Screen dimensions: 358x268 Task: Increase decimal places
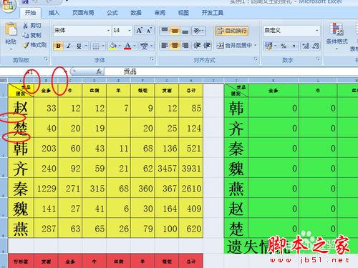(x=306, y=46)
